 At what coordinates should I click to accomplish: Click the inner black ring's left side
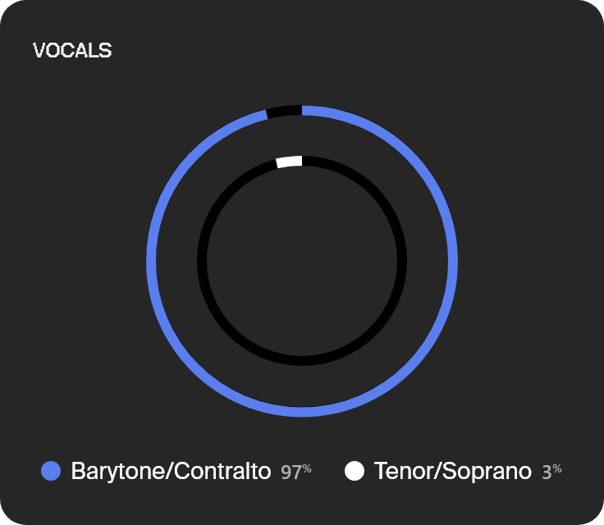[x=202, y=261]
